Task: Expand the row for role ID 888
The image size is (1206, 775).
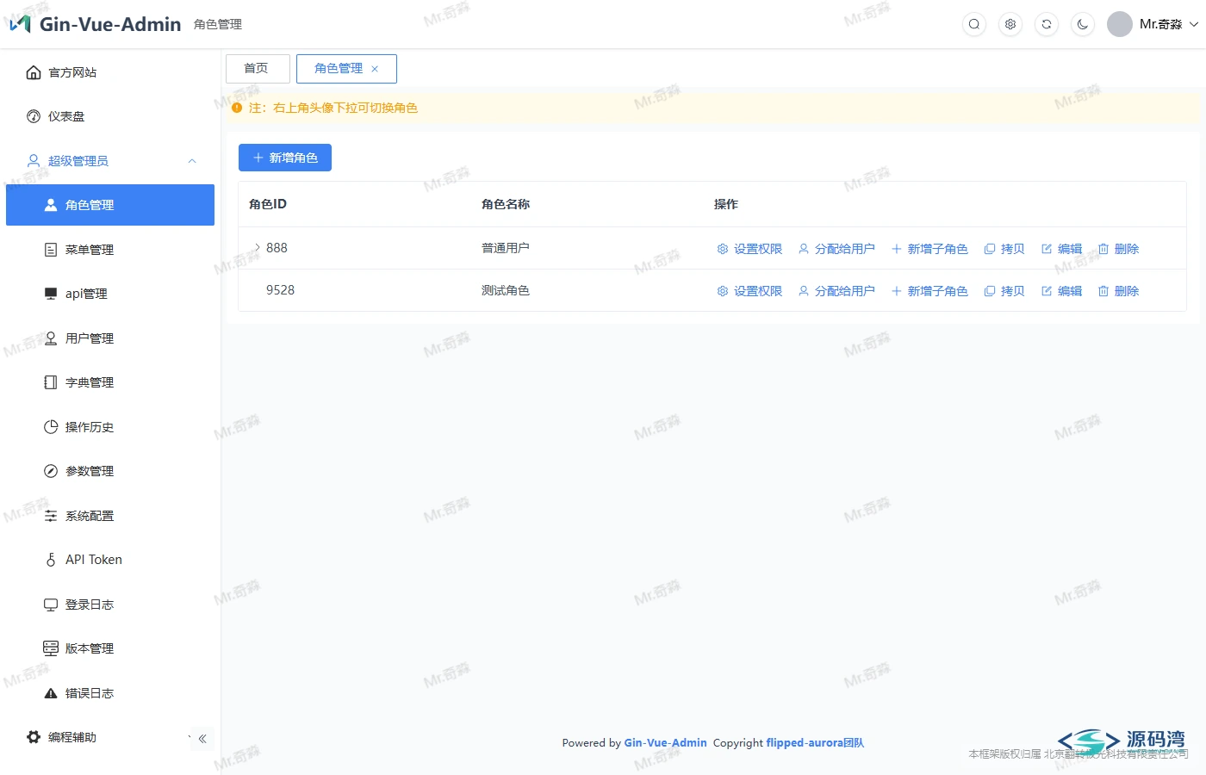Action: point(257,247)
